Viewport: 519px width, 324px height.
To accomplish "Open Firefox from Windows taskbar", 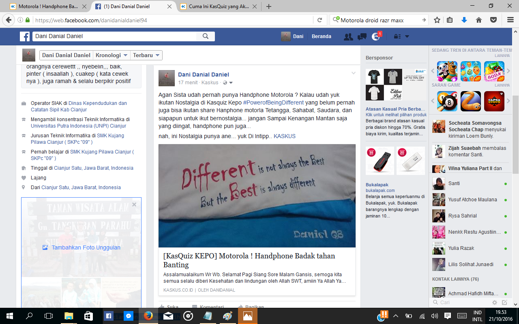I will (x=148, y=316).
